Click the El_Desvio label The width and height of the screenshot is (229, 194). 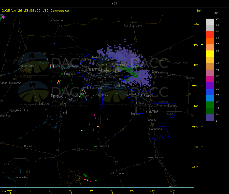coord(60,97)
